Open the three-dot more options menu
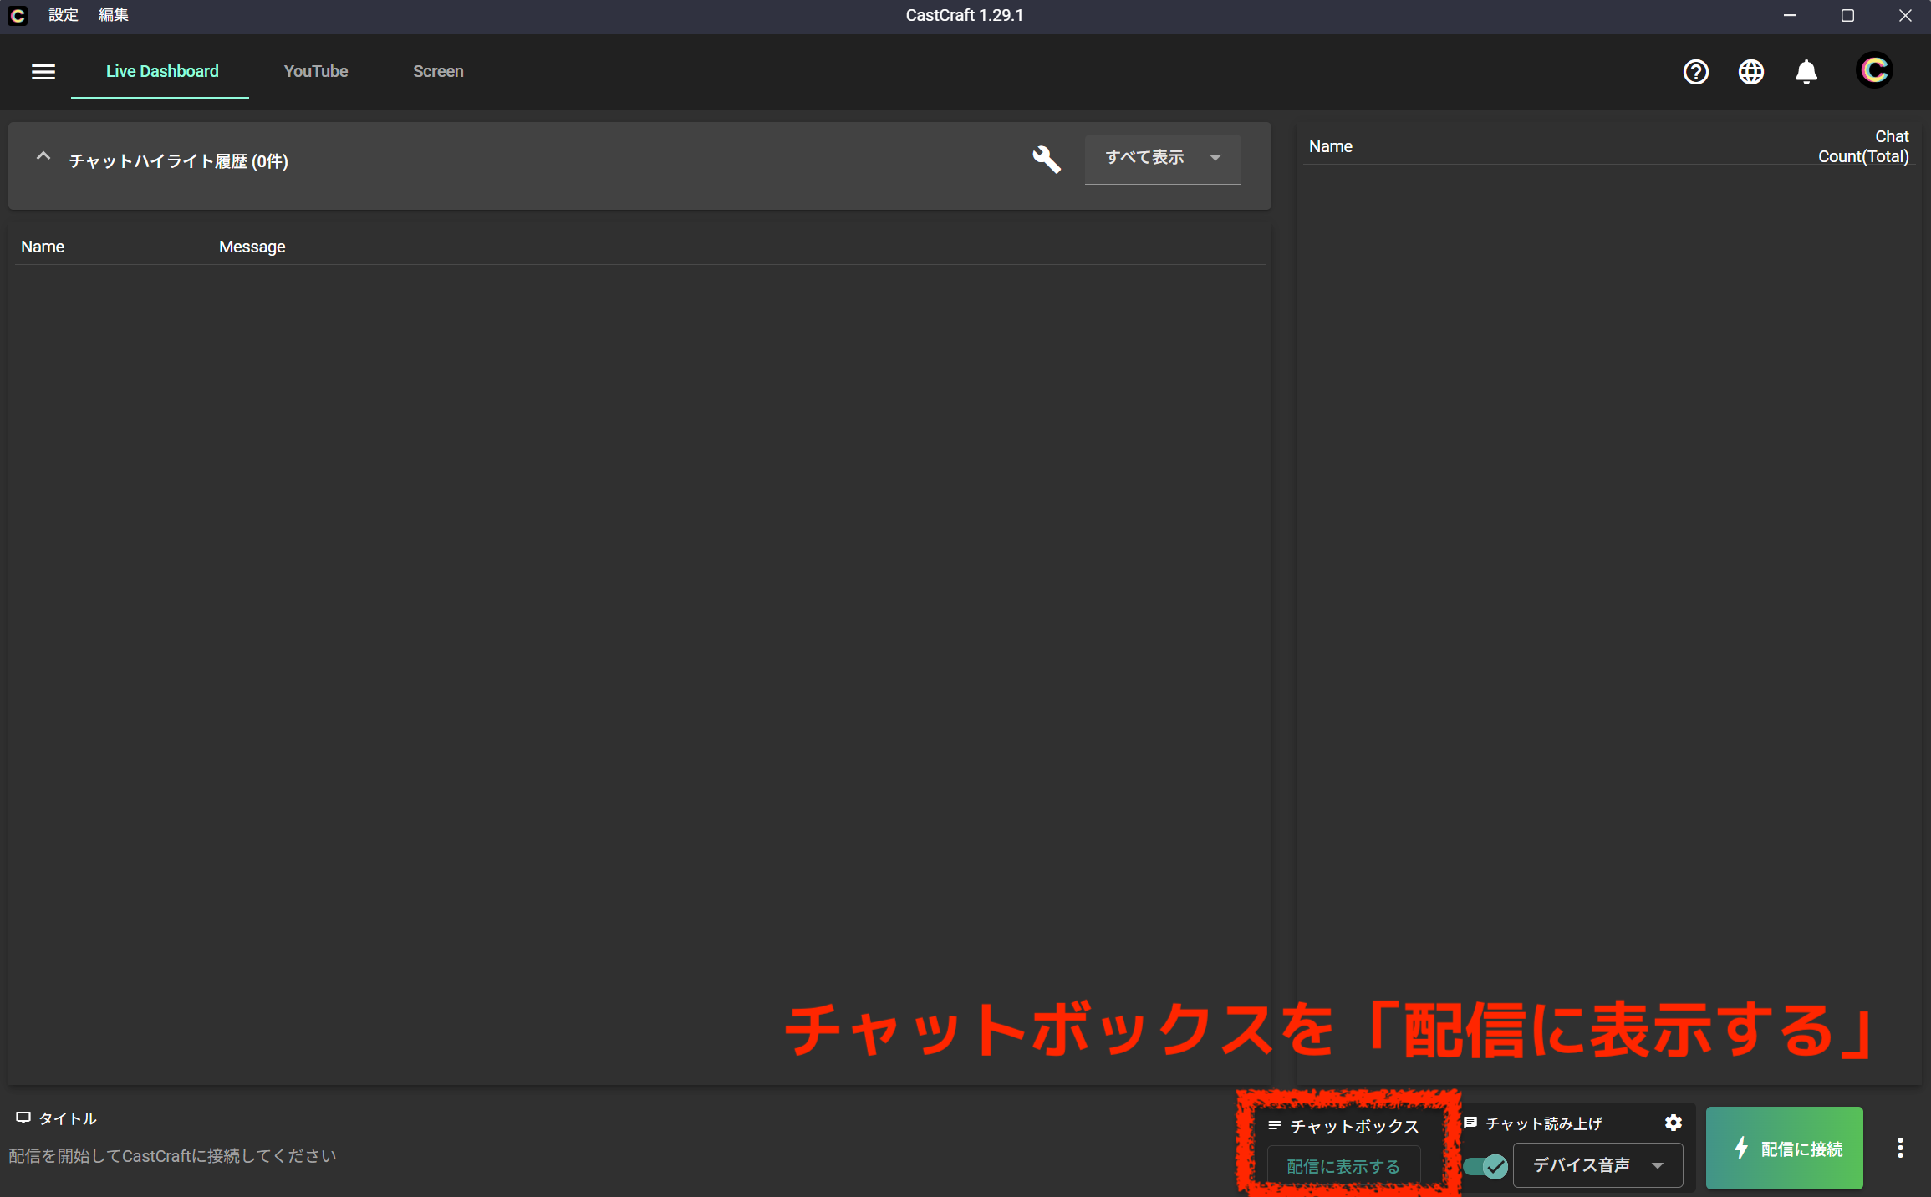Viewport: 1931px width, 1197px height. [1900, 1148]
